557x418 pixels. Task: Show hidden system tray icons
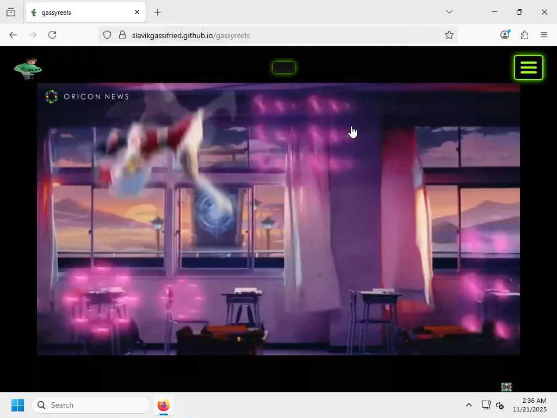[x=469, y=405]
